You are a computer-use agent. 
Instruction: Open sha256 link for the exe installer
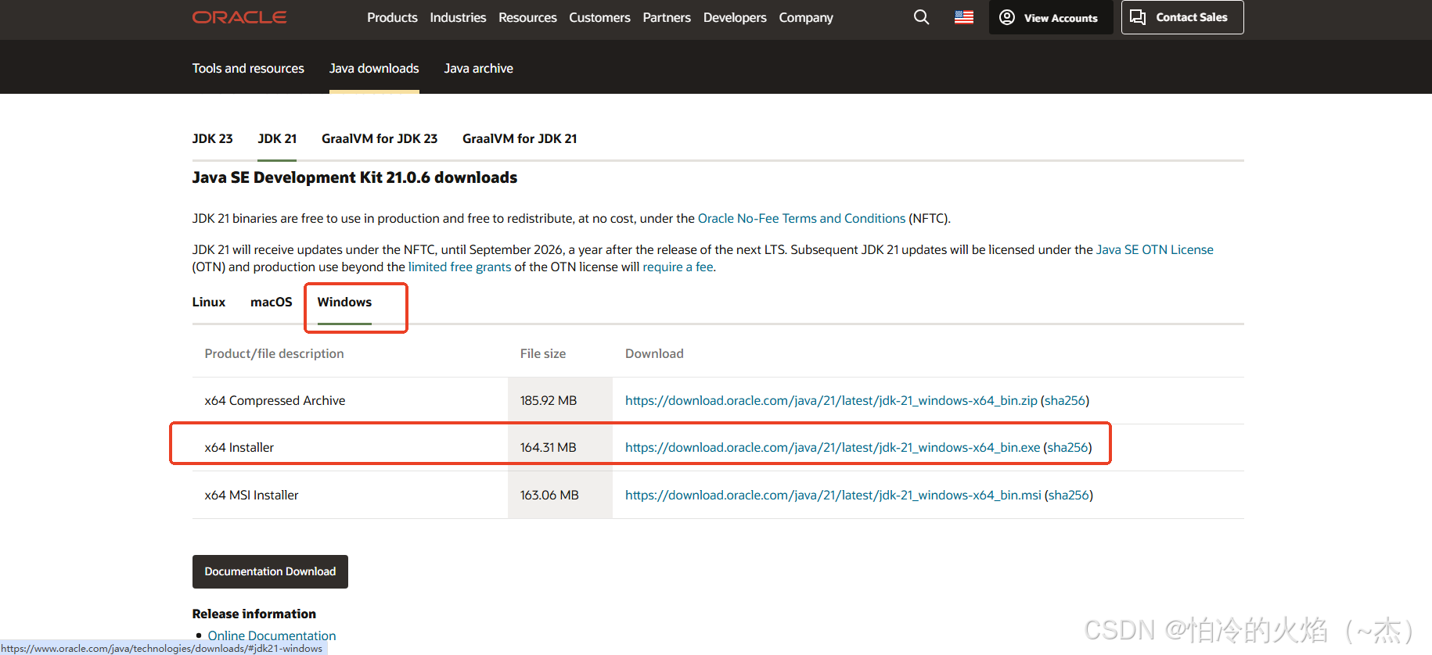coord(1067,447)
